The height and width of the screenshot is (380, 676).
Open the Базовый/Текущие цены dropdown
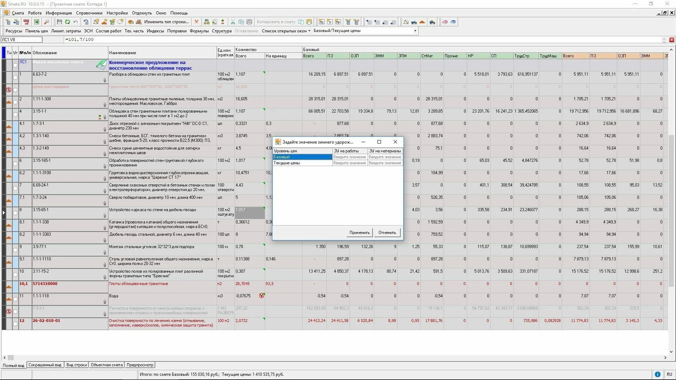pos(415,31)
